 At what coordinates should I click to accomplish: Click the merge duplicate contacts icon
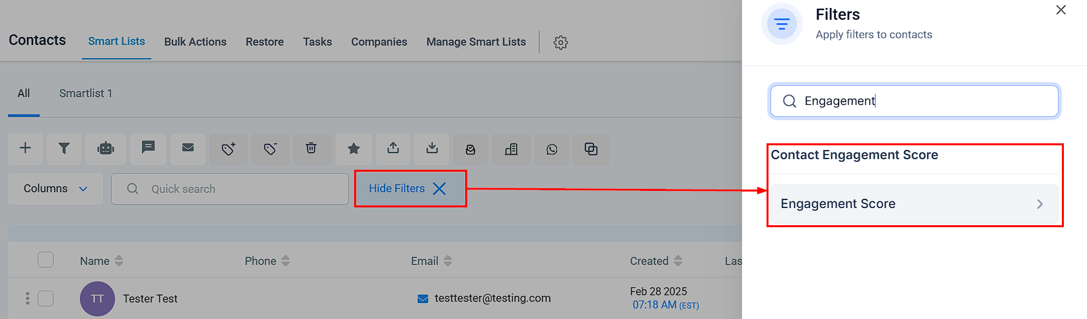pos(591,149)
